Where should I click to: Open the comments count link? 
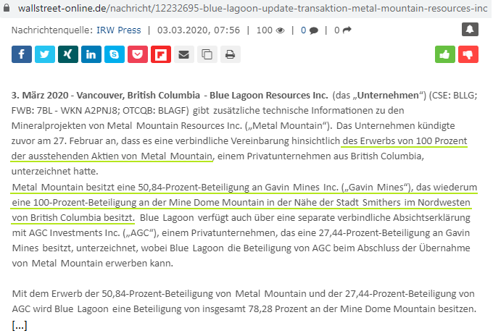pyautogui.click(x=309, y=30)
